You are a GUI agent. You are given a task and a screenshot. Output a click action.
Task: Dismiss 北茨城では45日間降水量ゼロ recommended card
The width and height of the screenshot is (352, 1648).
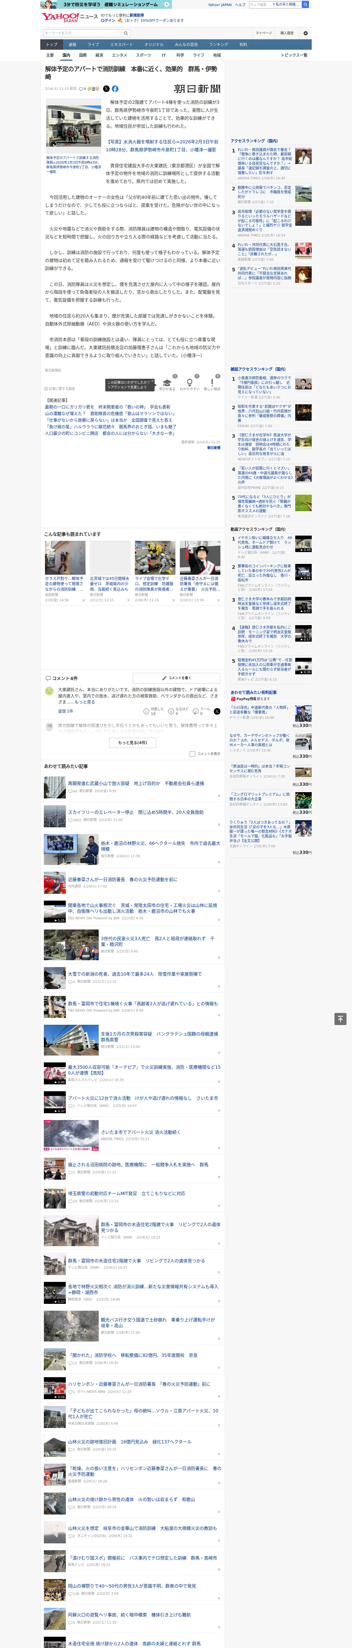tap(128, 600)
